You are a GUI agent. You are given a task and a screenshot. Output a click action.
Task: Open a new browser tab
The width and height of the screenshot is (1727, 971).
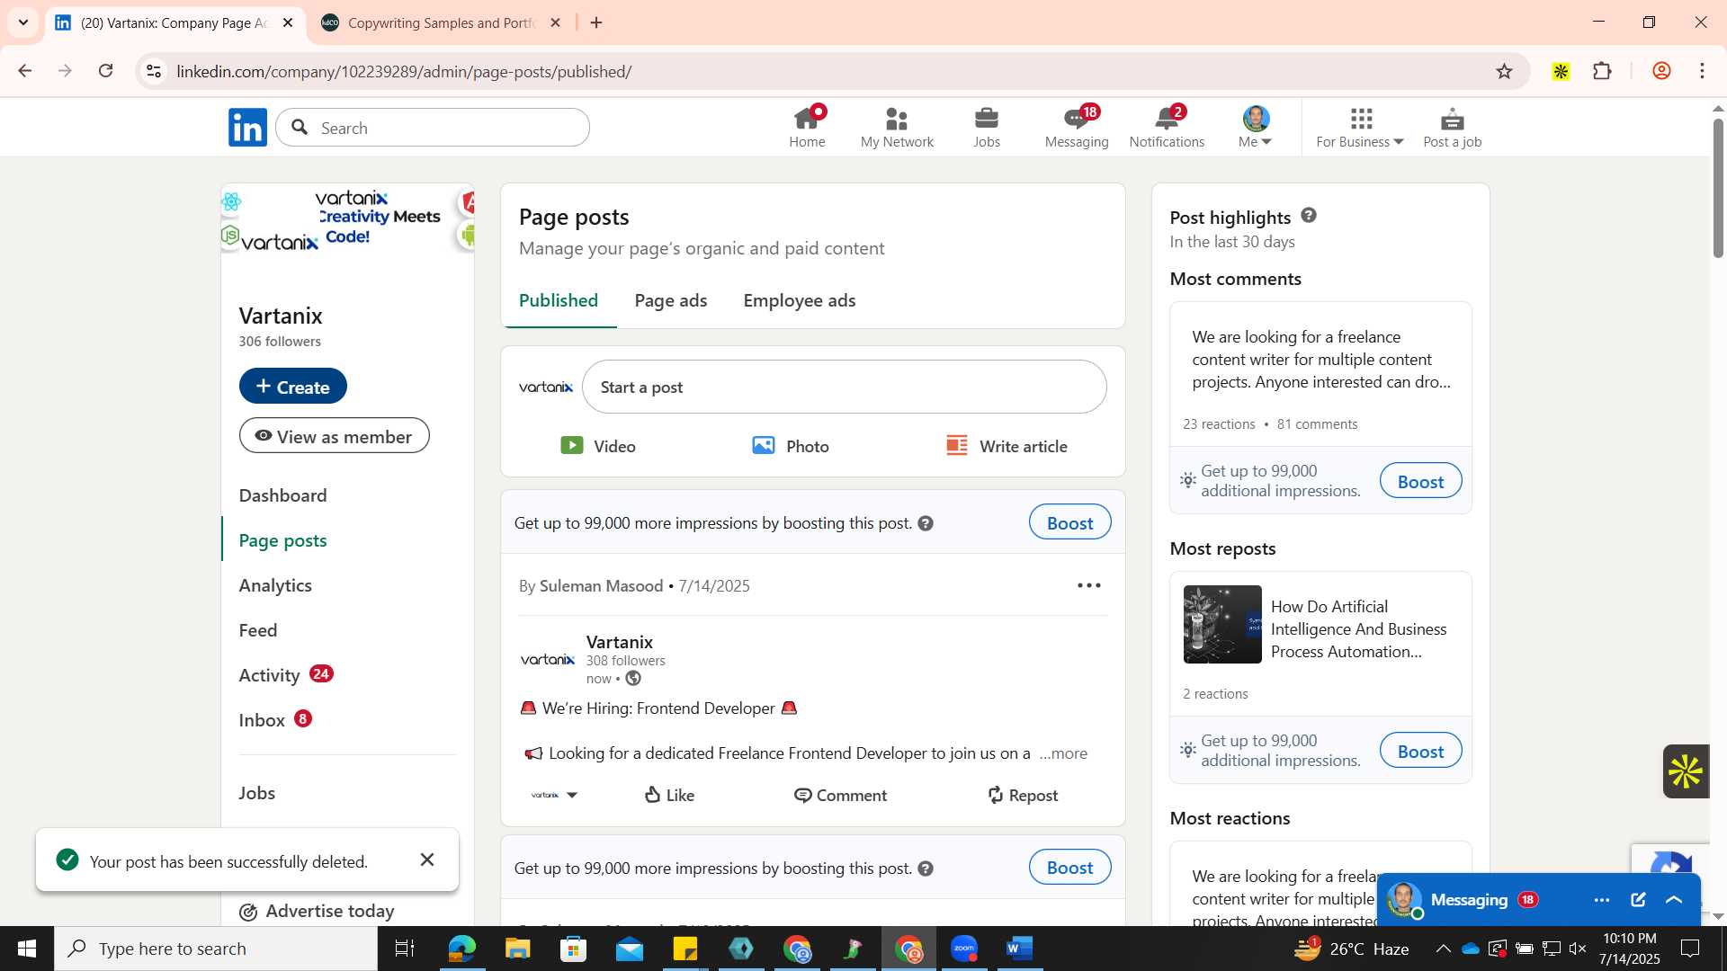[x=596, y=22]
